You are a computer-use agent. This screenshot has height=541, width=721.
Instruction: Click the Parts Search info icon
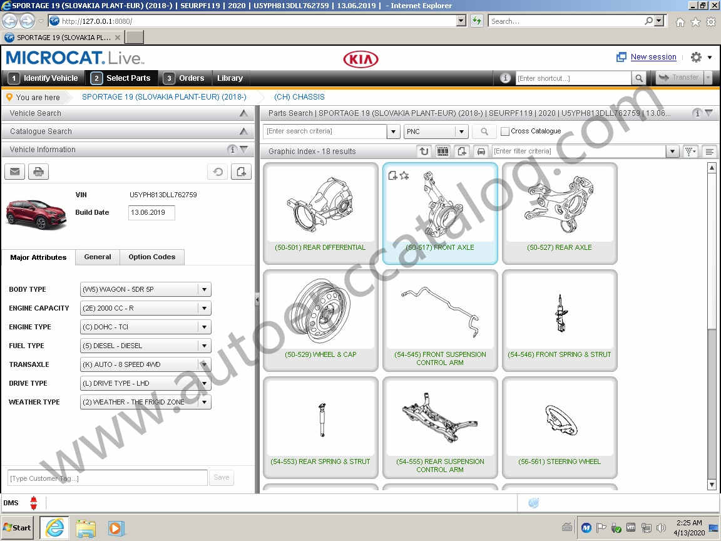tap(698, 113)
